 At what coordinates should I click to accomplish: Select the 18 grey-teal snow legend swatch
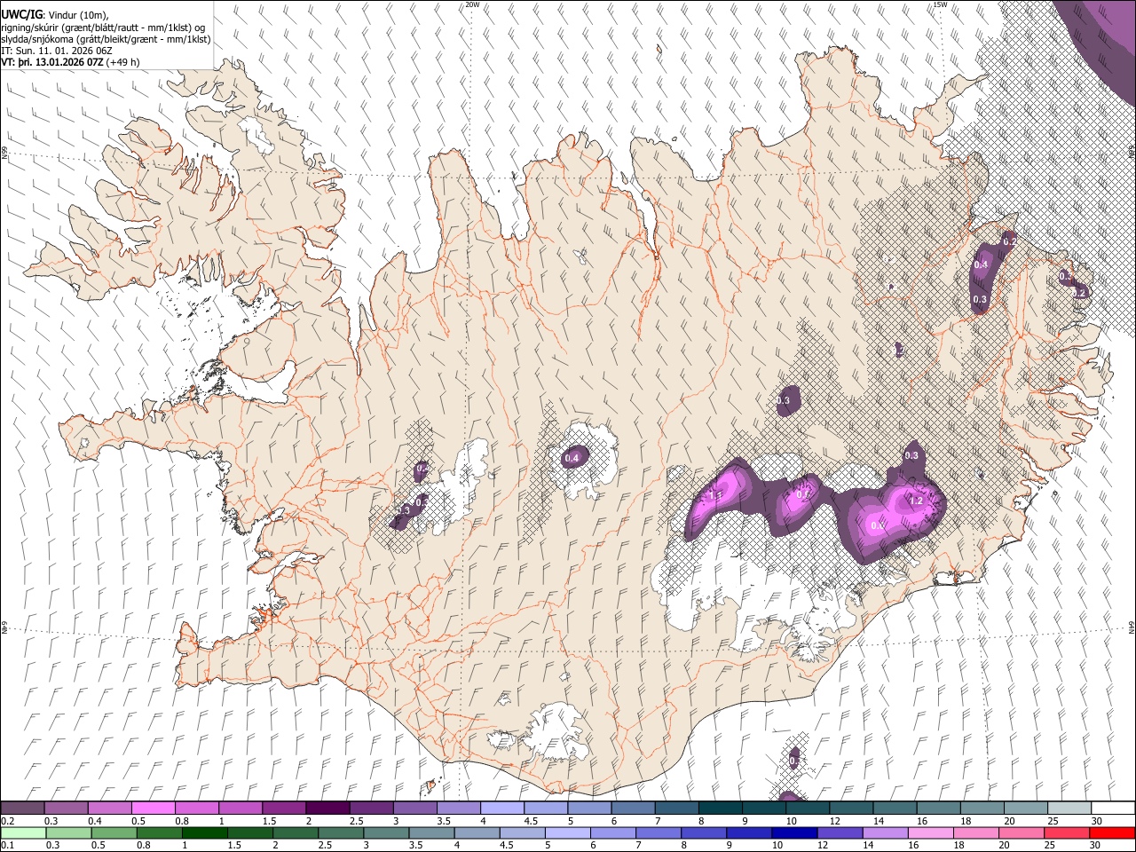click(982, 808)
